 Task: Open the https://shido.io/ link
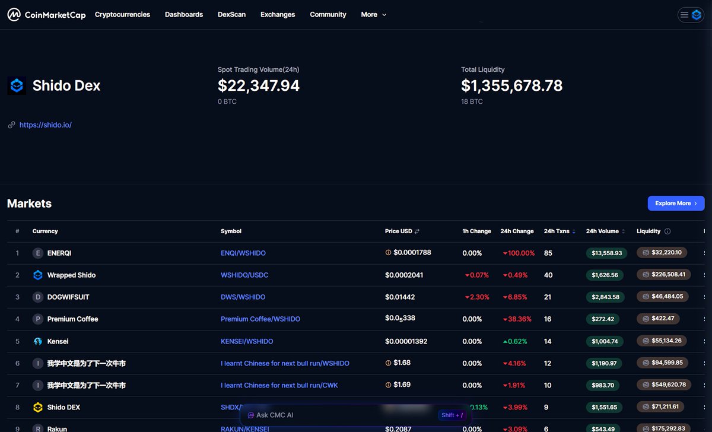[x=46, y=125]
